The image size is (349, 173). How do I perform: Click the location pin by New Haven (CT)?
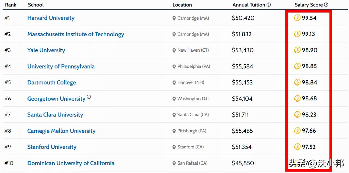(174, 51)
